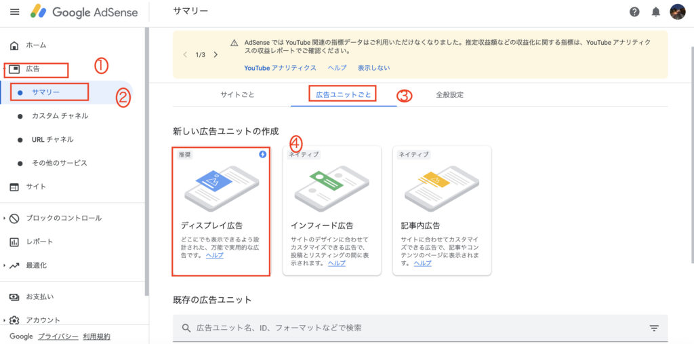
Task: Open the ad unit filter icon
Action: (x=654, y=328)
